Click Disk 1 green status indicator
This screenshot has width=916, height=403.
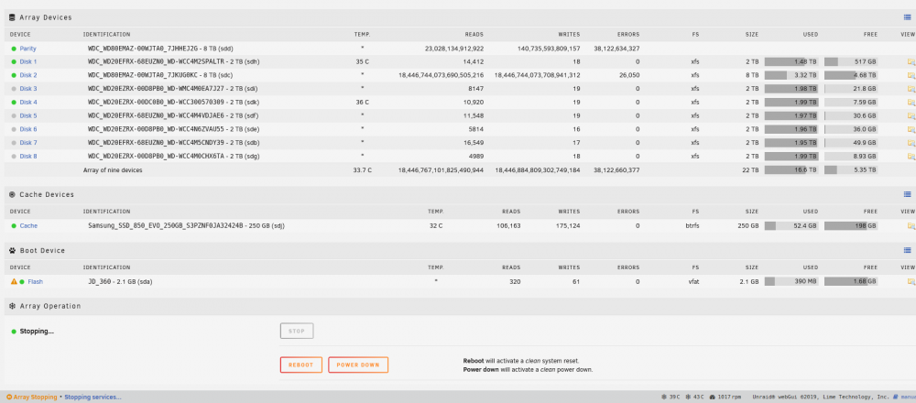click(x=14, y=62)
